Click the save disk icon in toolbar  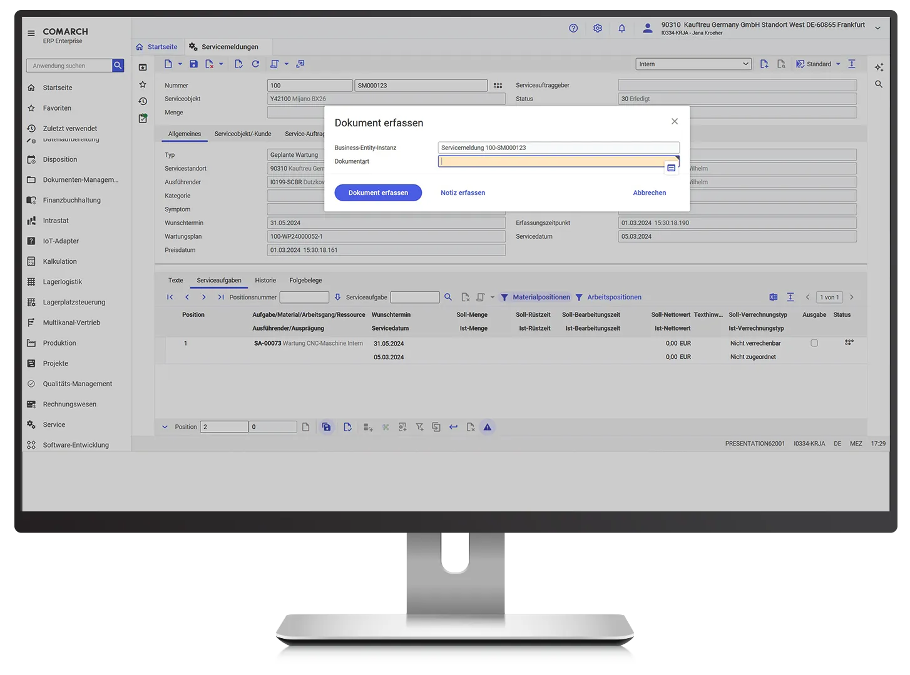point(193,64)
